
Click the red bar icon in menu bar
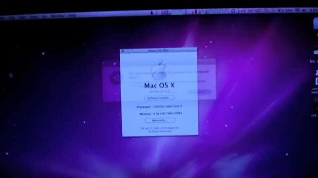[x=196, y=12]
